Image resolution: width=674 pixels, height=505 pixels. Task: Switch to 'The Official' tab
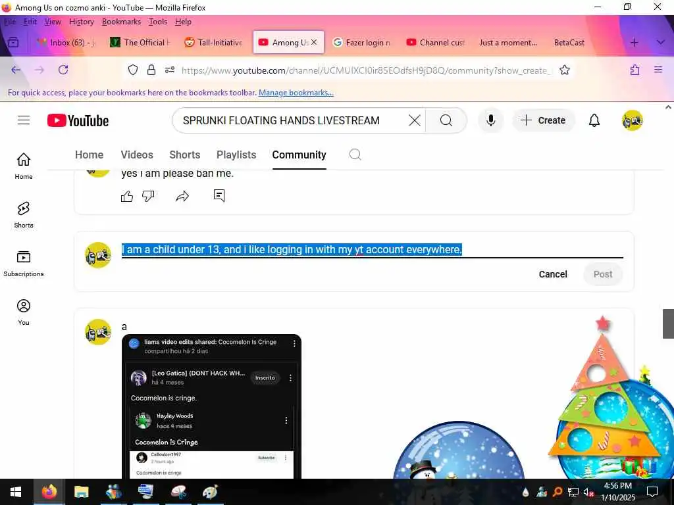tap(140, 43)
